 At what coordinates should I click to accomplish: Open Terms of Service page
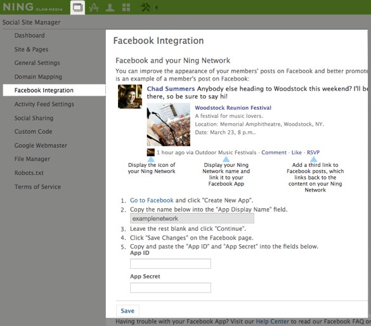pyautogui.click(x=37, y=186)
